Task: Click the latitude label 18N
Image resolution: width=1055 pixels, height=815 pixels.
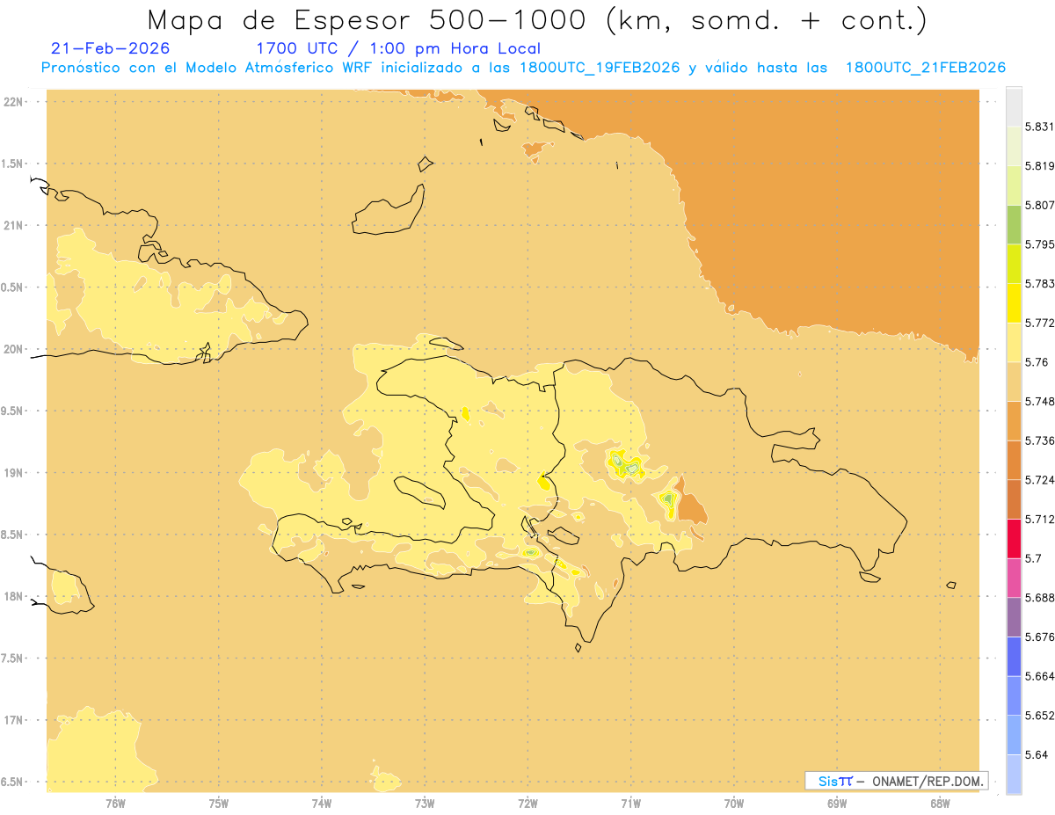Action: click(x=14, y=596)
